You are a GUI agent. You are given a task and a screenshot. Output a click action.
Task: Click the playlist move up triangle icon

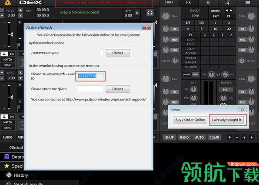(252, 138)
